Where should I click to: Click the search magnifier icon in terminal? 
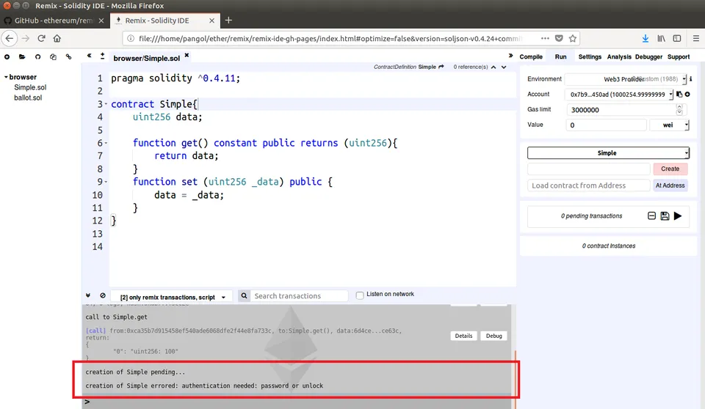244,296
